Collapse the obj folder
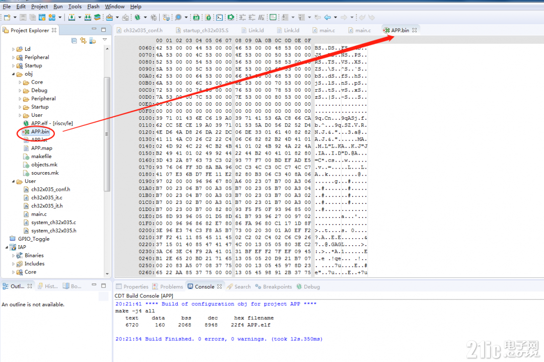Screen dimensions: 544x362 pos(13,74)
